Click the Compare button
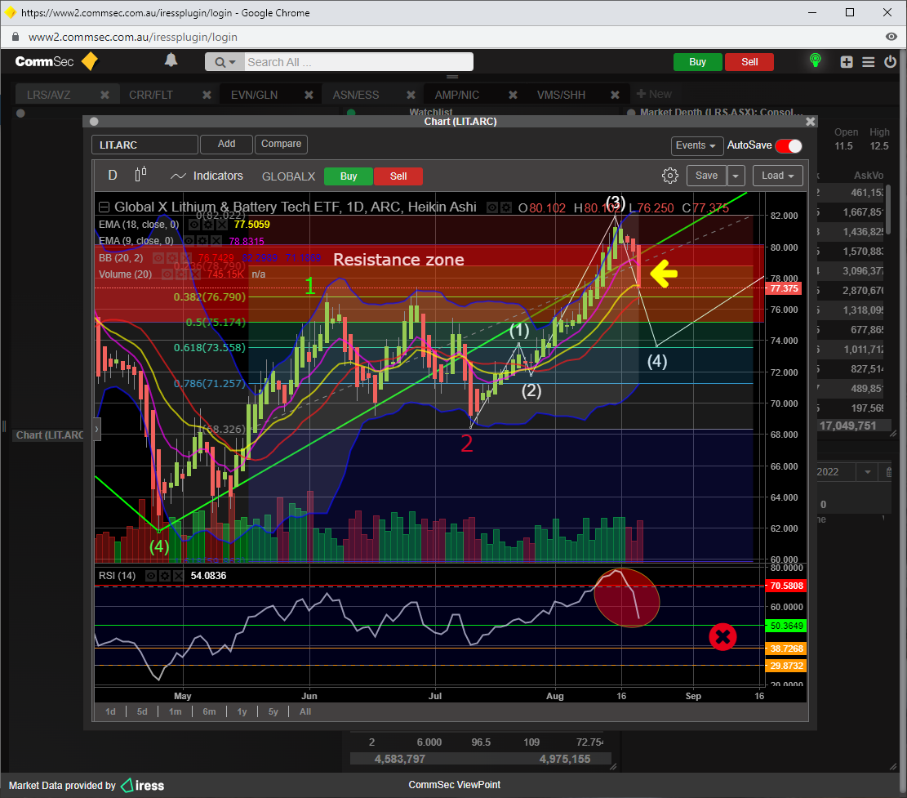Viewport: 907px width, 798px height. (281, 145)
